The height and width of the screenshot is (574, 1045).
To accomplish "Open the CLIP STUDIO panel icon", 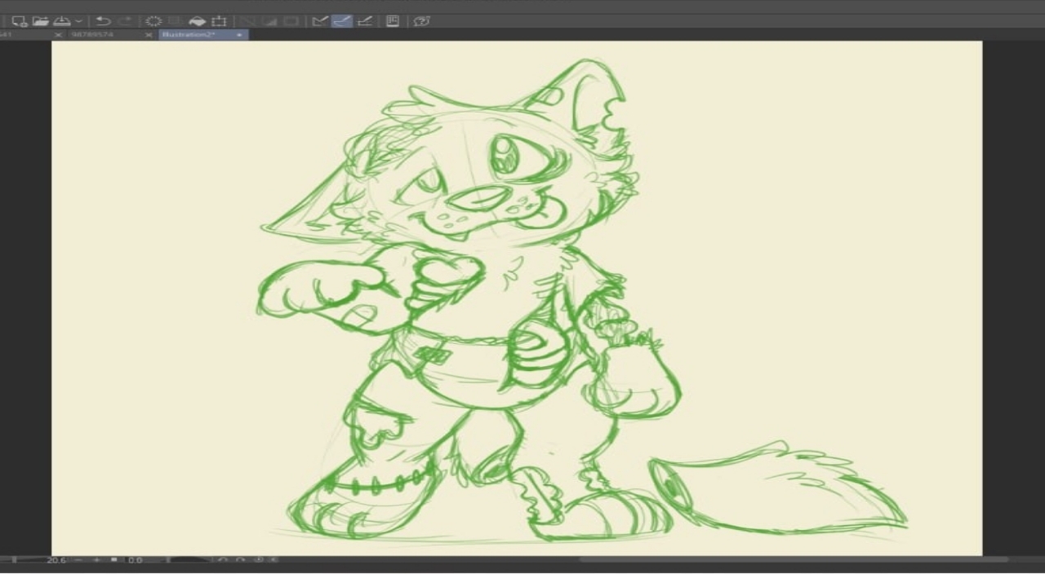I will tap(393, 21).
